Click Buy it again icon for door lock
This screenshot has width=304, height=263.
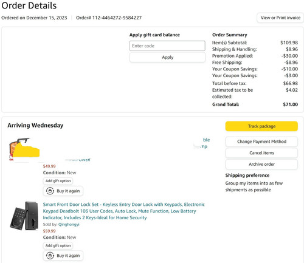(50, 256)
